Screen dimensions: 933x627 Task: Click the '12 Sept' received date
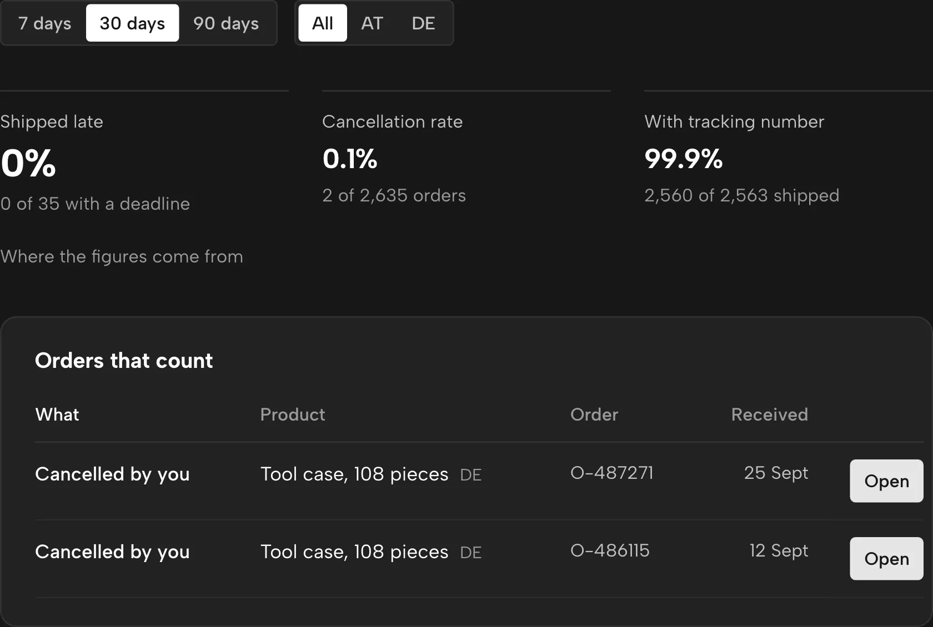click(x=779, y=550)
